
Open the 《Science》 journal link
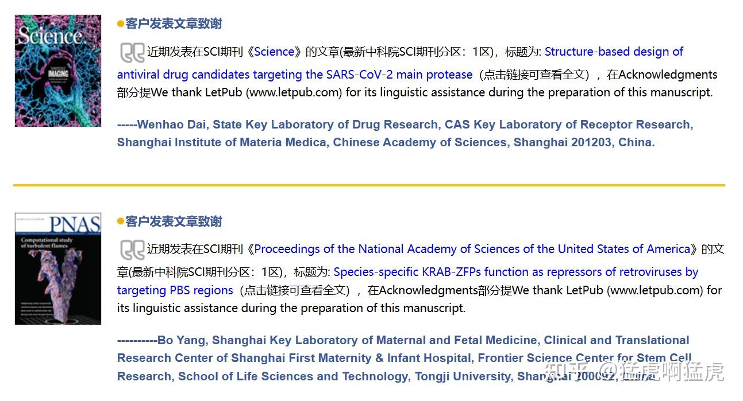[274, 52]
